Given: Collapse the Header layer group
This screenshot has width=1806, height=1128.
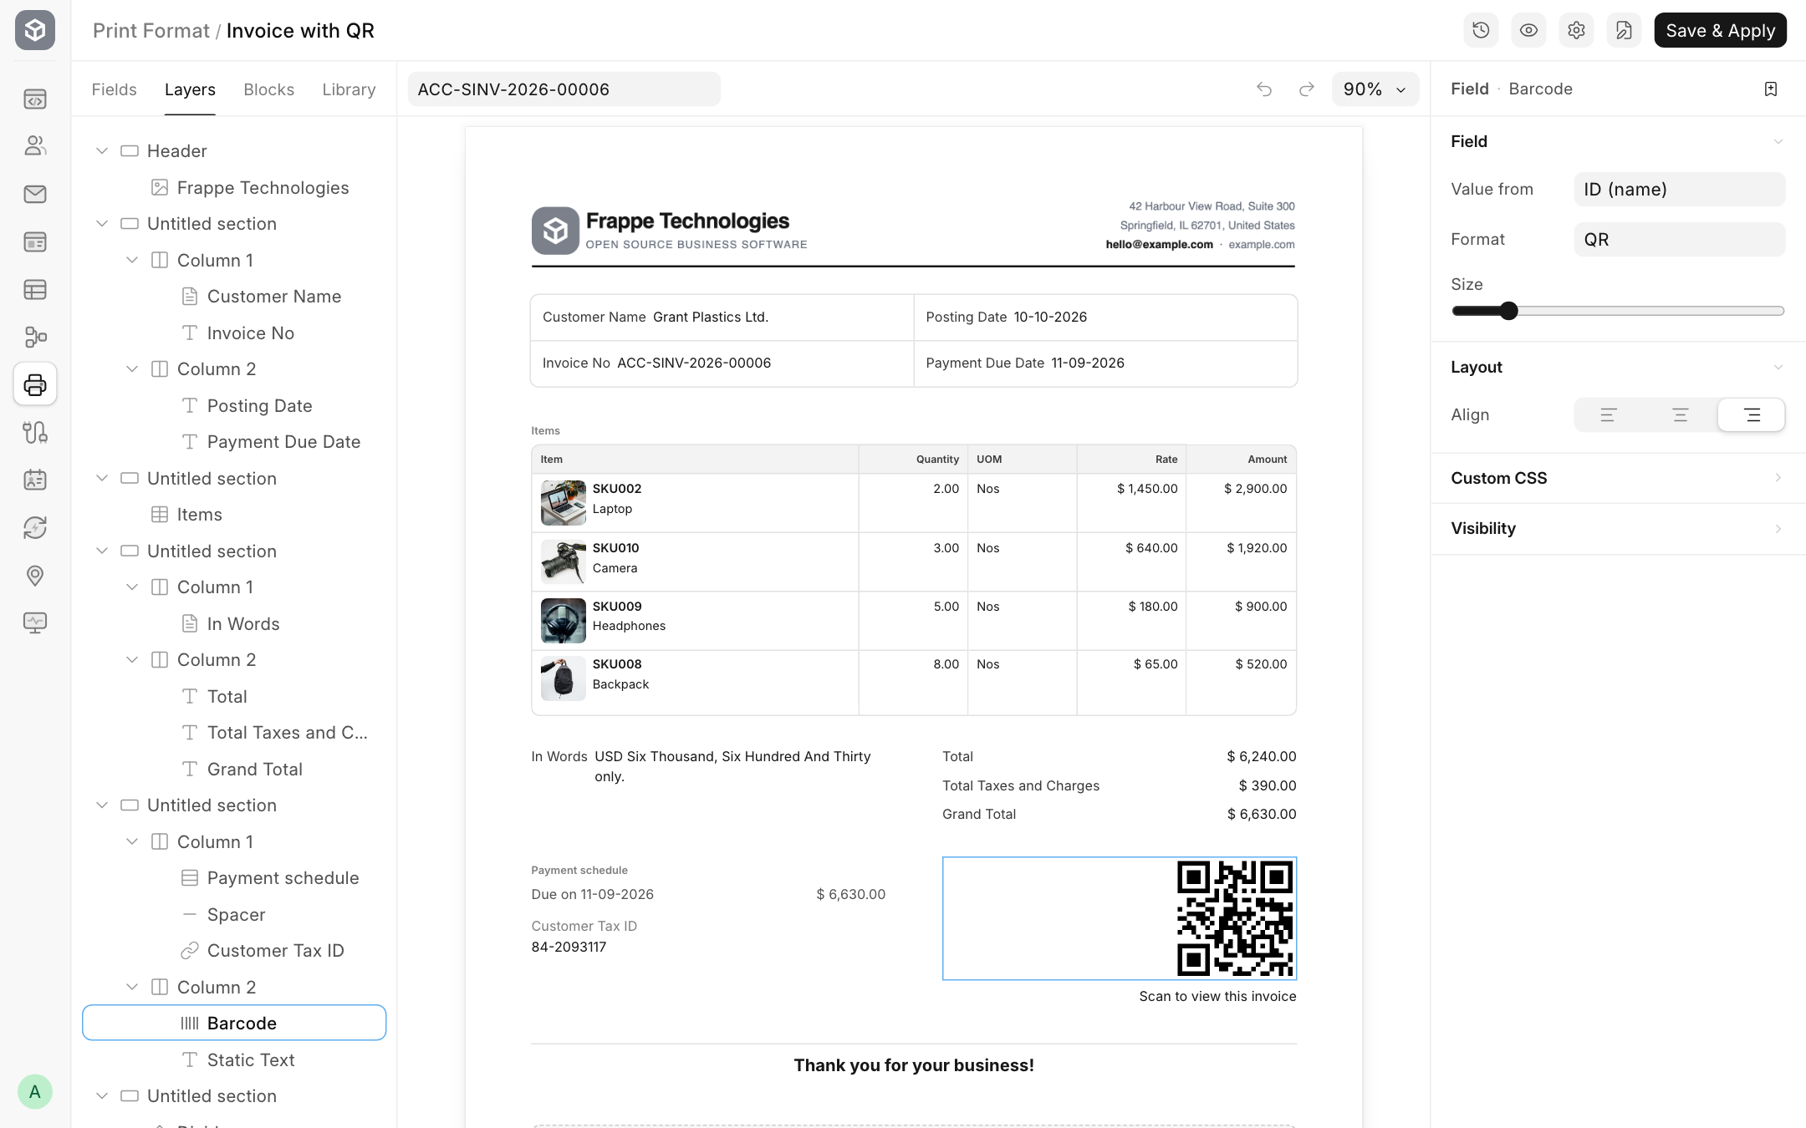Looking at the screenshot, I should point(102,151).
